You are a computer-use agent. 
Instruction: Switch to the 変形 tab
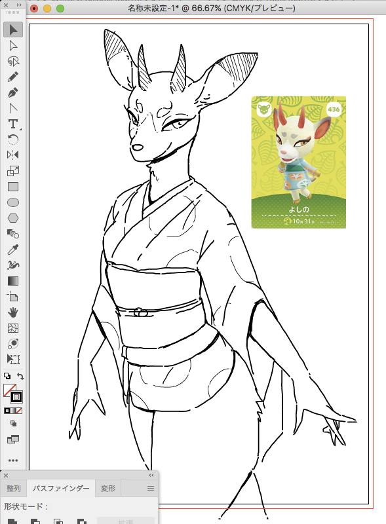click(x=108, y=488)
